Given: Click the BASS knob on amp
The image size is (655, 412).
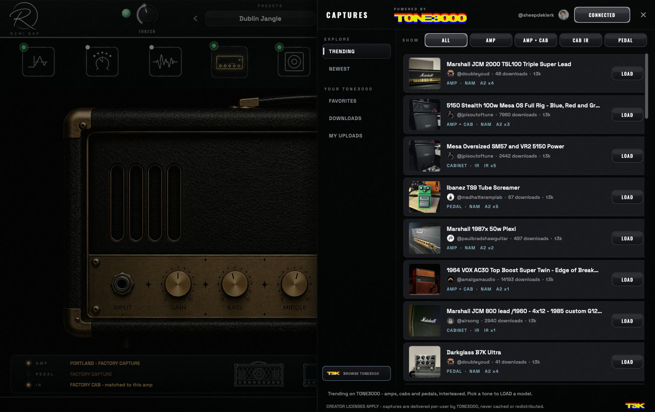Looking at the screenshot, I should [x=235, y=284].
